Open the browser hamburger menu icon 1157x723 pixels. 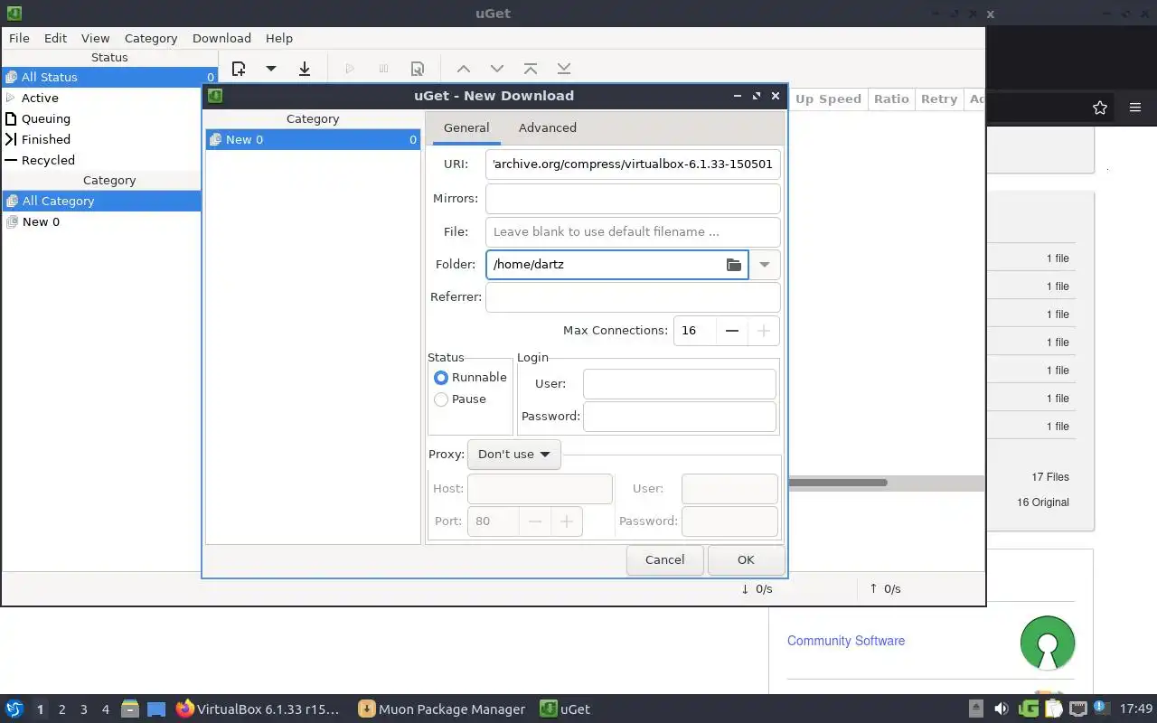(1135, 108)
